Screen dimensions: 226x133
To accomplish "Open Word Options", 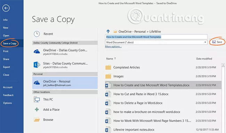I will [x=7, y=103].
